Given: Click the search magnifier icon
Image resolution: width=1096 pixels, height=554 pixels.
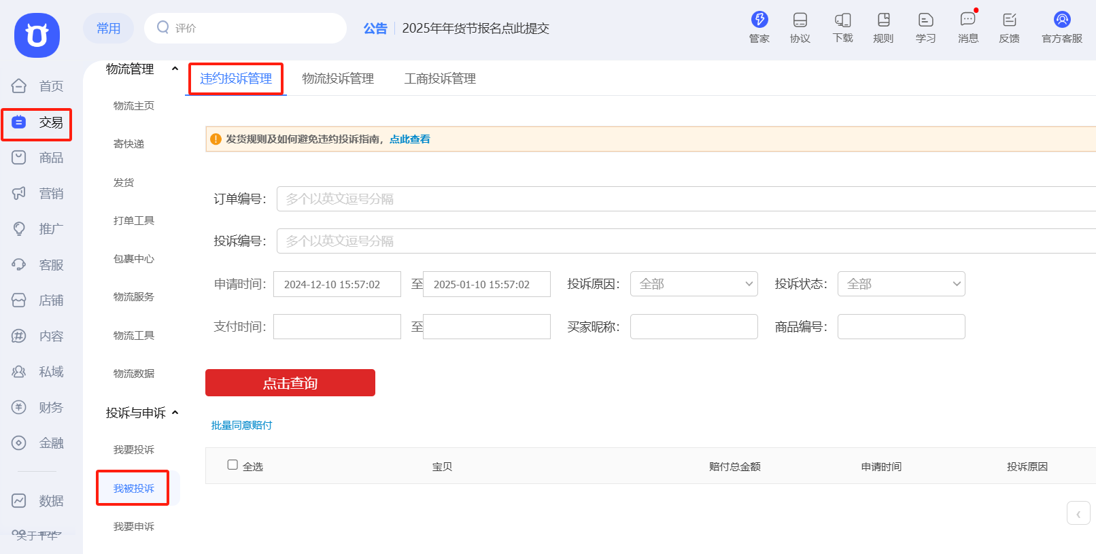Looking at the screenshot, I should point(163,27).
